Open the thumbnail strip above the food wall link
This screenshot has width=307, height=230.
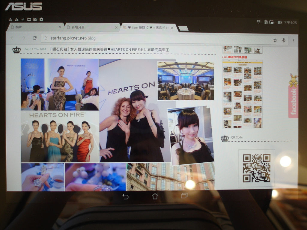pos(242,50)
